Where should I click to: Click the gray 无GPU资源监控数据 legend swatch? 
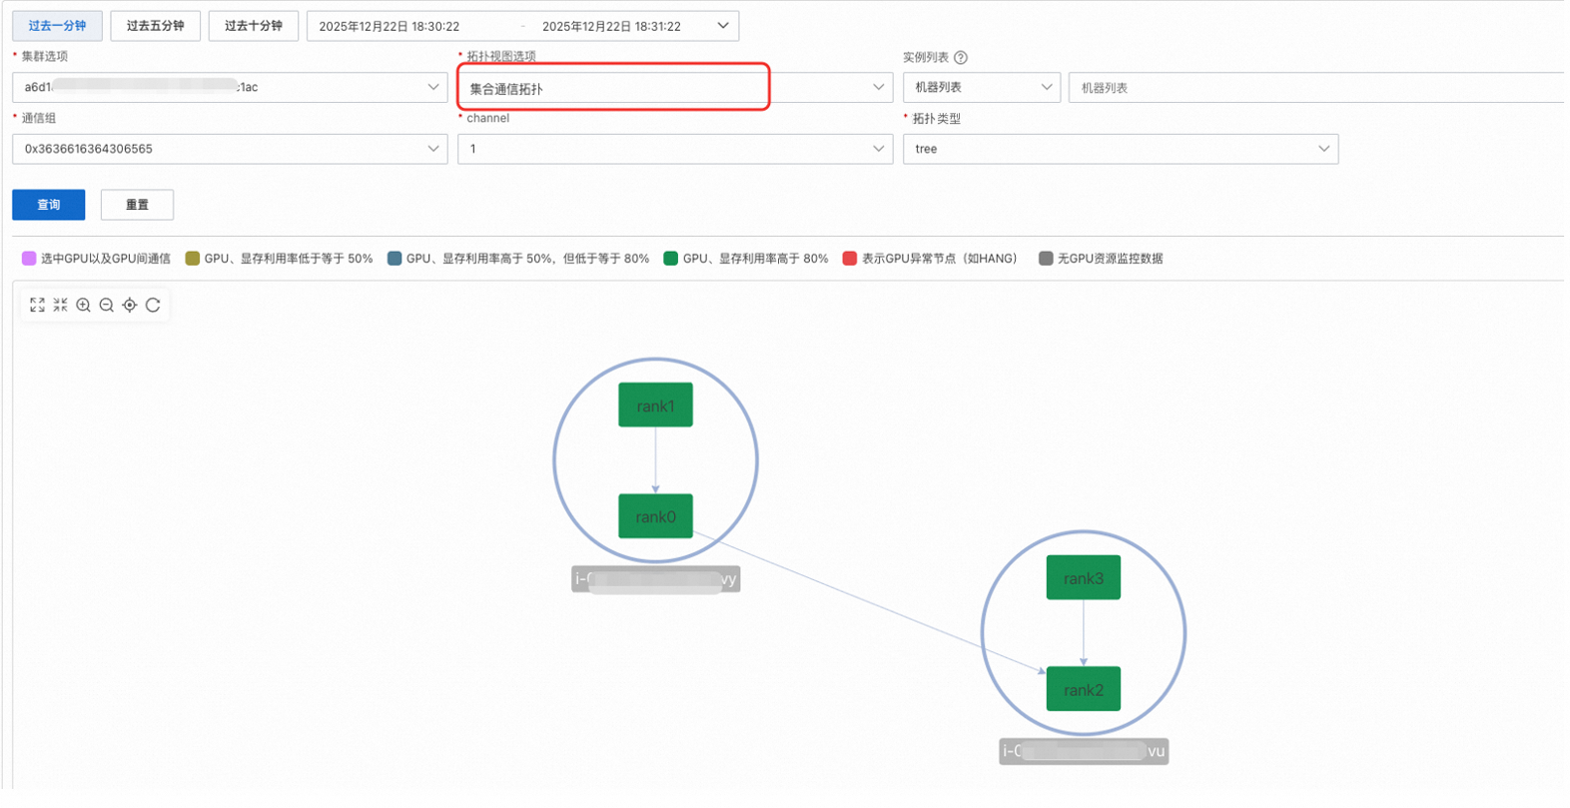pyautogui.click(x=1046, y=258)
